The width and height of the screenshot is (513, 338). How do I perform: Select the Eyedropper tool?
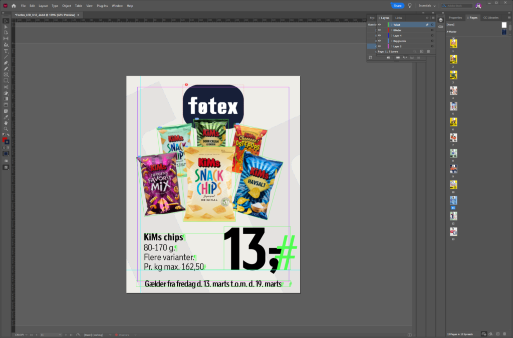[6, 117]
